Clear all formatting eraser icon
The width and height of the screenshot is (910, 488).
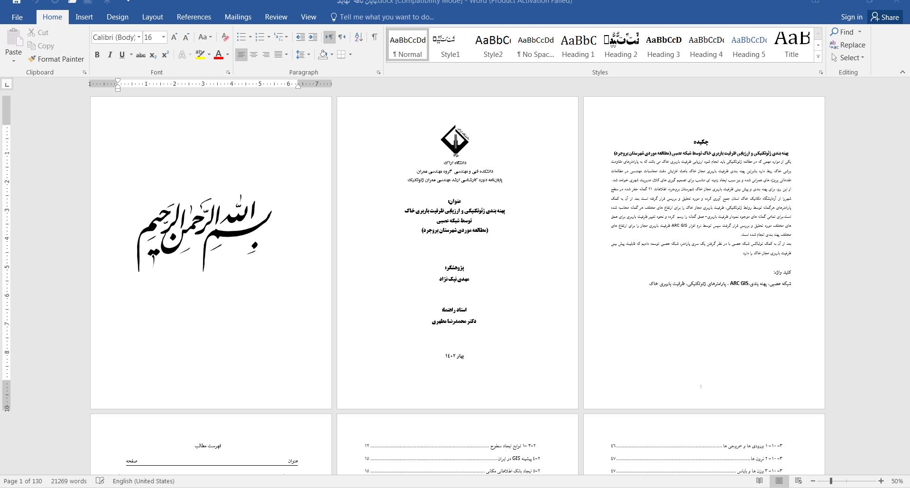(225, 37)
